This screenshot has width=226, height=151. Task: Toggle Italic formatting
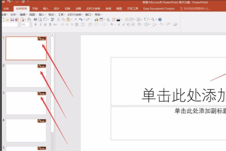[x=41, y=25]
